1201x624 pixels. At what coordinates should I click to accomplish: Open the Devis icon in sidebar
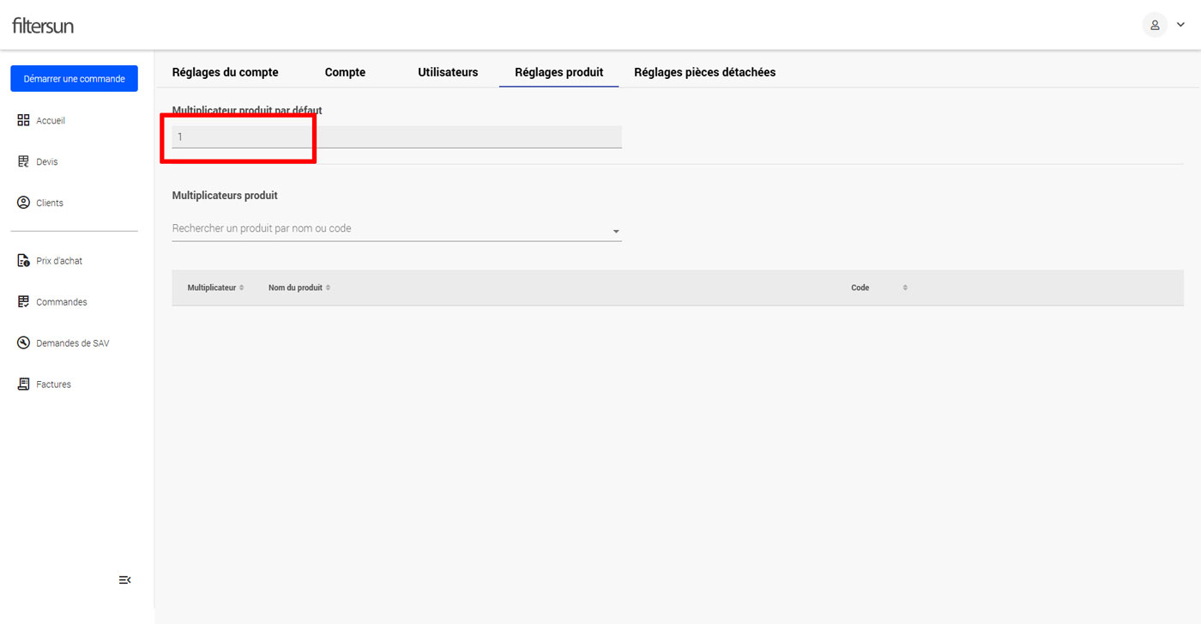[24, 162]
